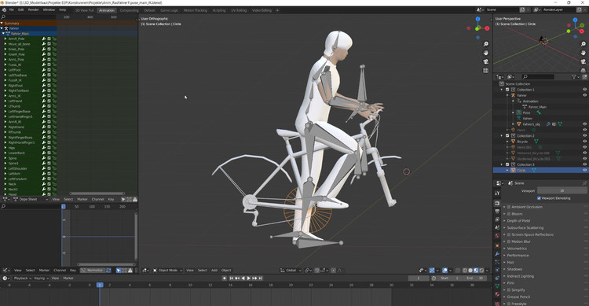Toggle viewport overlays button
The height and width of the screenshot is (306, 589).
(444, 271)
